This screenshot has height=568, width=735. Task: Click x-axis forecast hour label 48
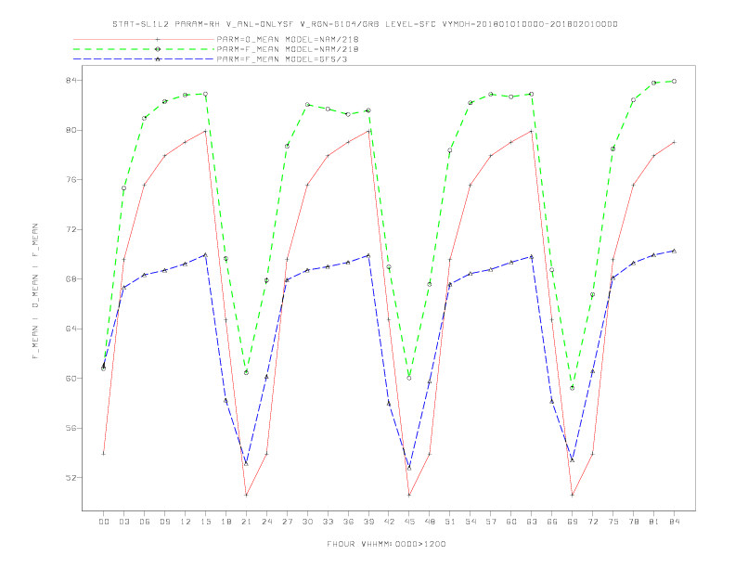(x=430, y=522)
